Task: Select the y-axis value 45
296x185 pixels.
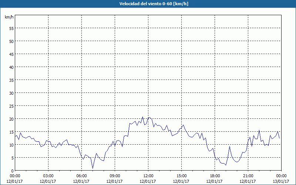Action: point(11,54)
